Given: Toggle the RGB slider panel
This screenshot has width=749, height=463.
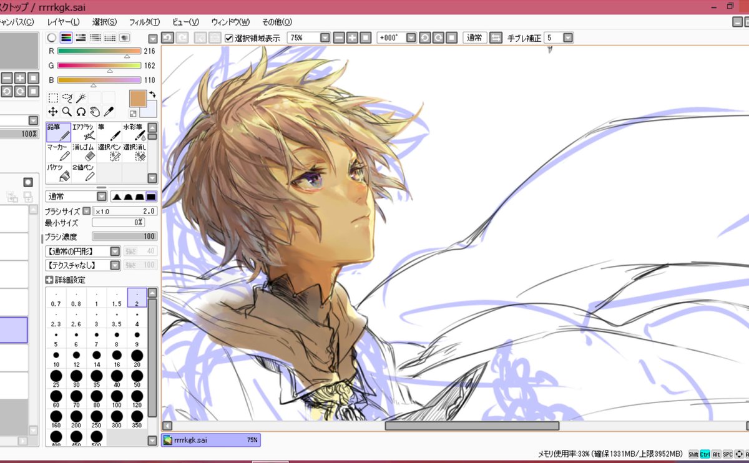Looking at the screenshot, I should tap(66, 38).
